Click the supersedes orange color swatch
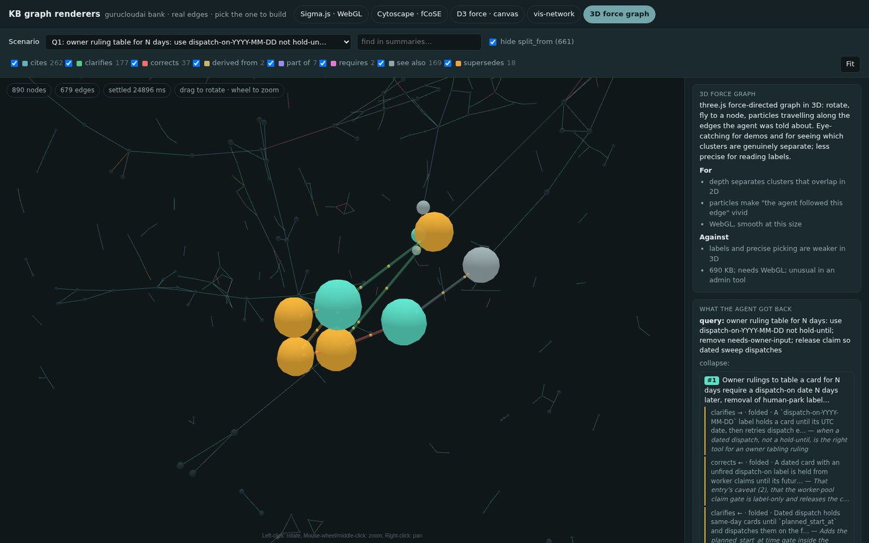Screen dimensions: 869x543 pos(458,63)
